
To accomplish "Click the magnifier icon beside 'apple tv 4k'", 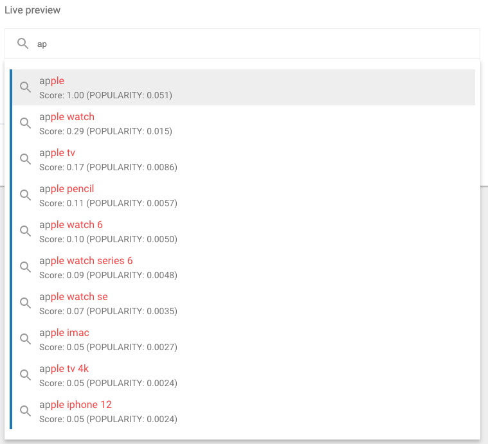I will pos(26,375).
